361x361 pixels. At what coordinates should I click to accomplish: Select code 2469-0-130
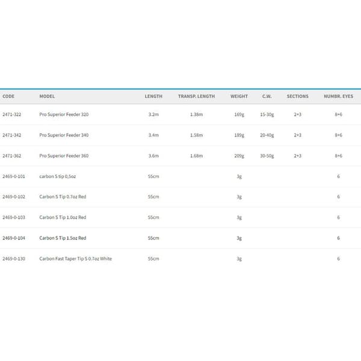(x=14, y=259)
